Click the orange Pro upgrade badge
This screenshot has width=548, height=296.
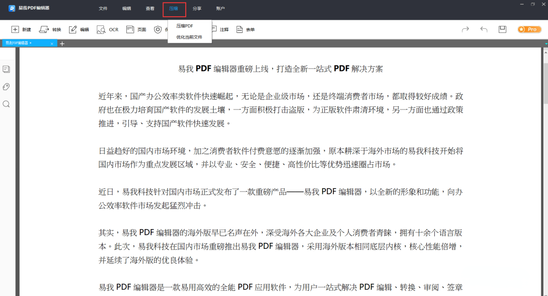[x=529, y=29]
